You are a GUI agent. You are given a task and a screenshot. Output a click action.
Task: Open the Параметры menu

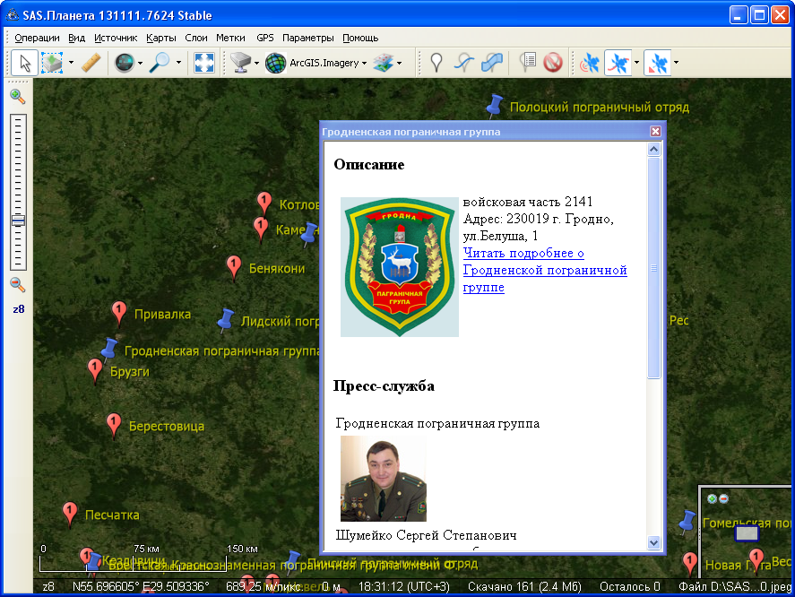(x=308, y=38)
